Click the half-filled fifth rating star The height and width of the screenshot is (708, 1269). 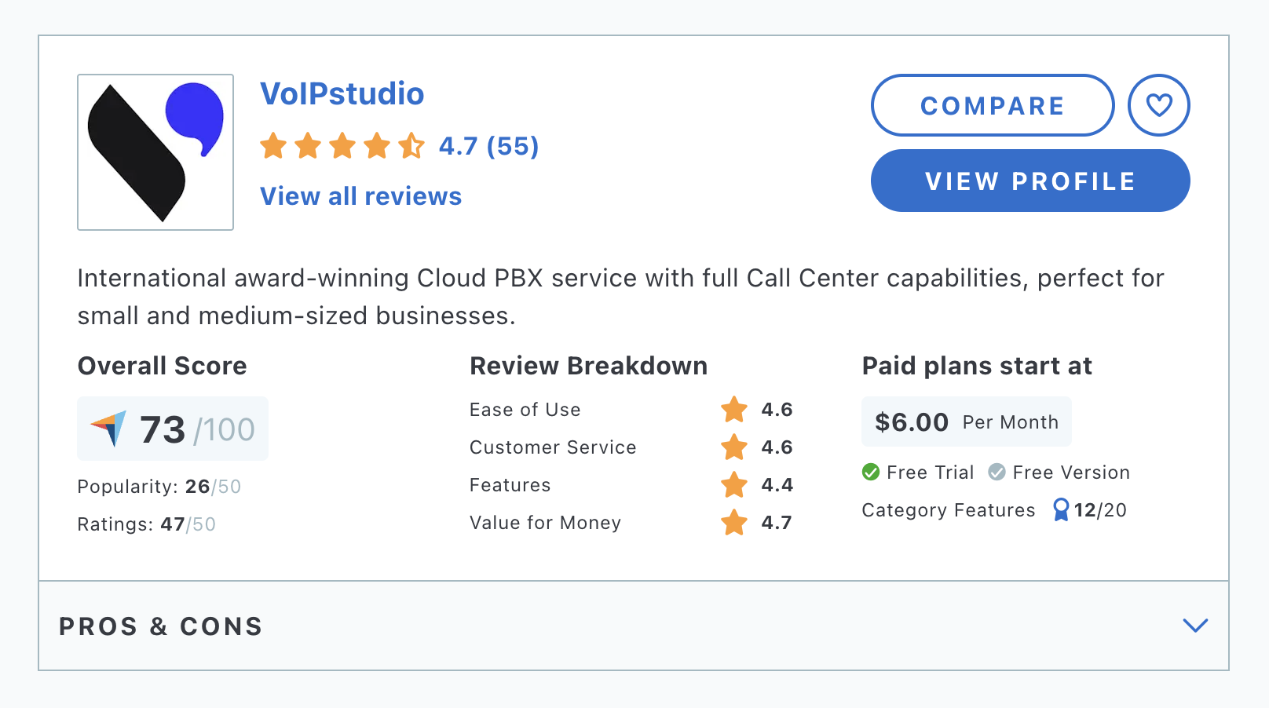tap(411, 146)
